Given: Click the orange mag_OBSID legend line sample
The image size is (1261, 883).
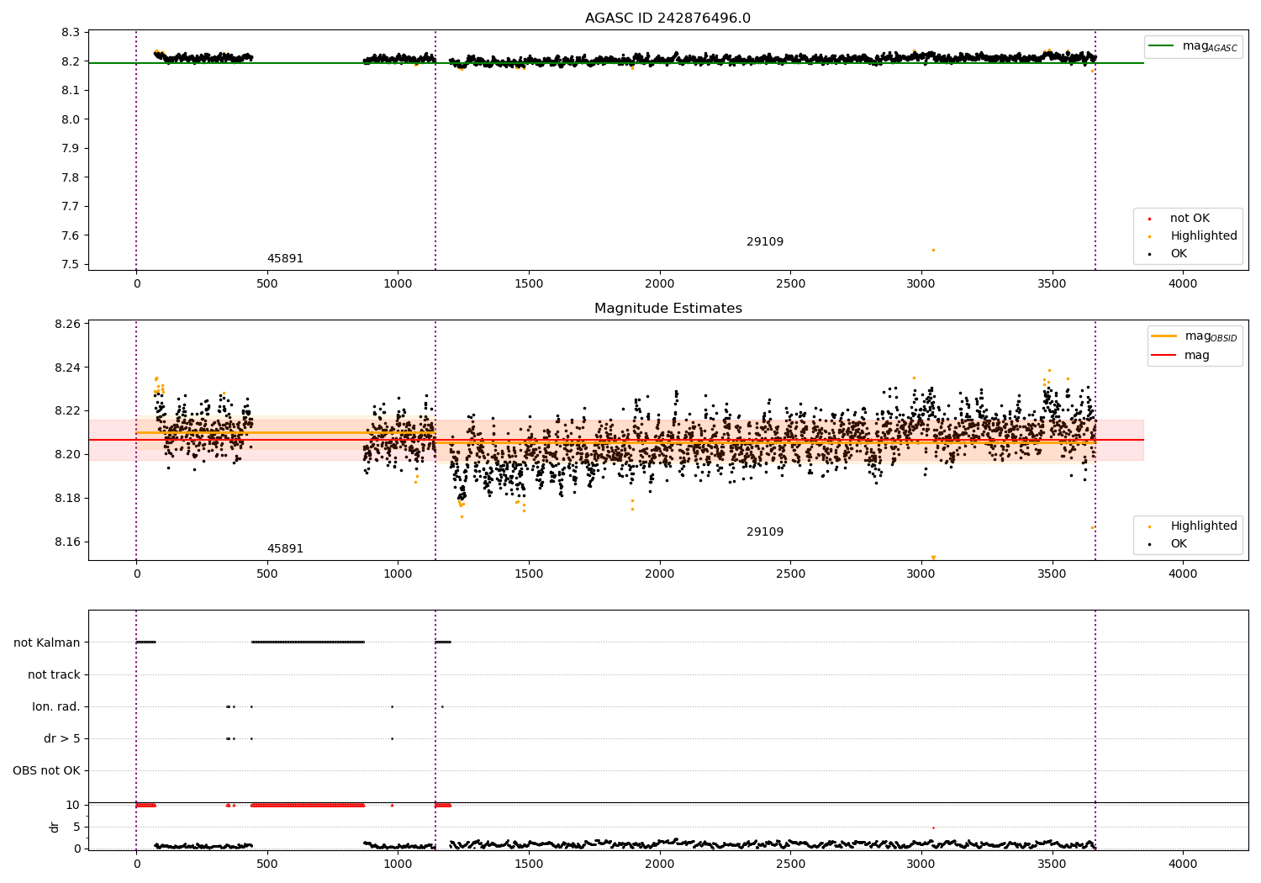Looking at the screenshot, I should pos(1164,336).
